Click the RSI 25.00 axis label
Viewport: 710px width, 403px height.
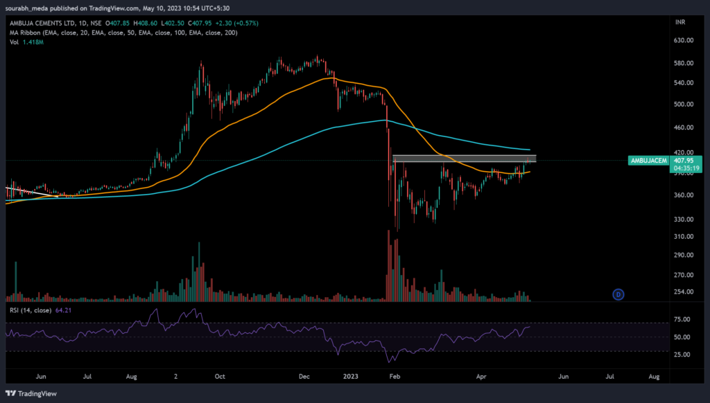pos(682,355)
